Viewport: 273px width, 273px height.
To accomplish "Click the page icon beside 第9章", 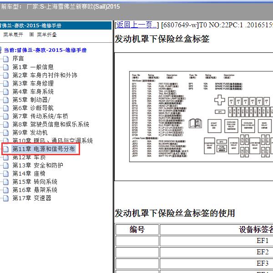I will point(6,132).
